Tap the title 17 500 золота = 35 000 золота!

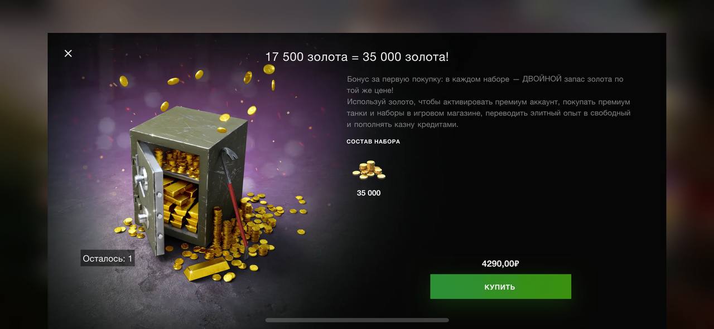click(356, 57)
